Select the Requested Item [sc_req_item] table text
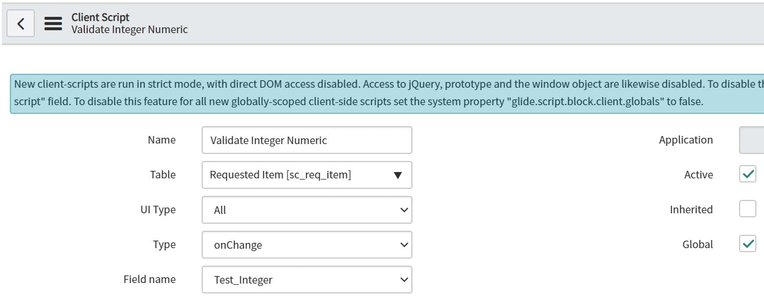Viewport: 764px width, 308px height. coord(280,175)
